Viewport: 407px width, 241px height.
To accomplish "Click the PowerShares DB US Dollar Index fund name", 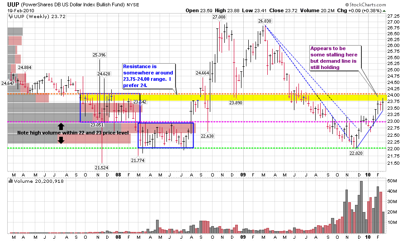I will [72, 5].
